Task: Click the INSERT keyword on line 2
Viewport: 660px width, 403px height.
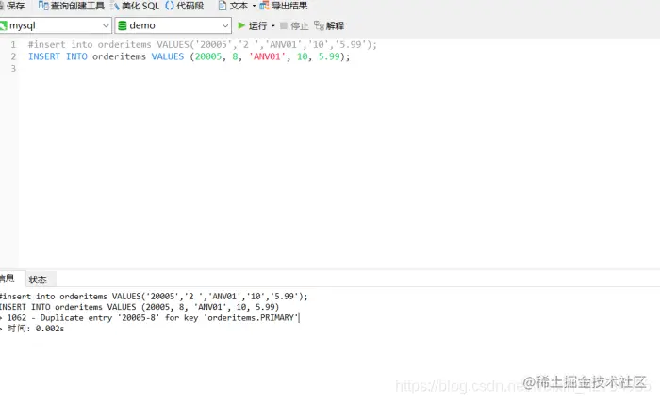Action: coord(44,56)
